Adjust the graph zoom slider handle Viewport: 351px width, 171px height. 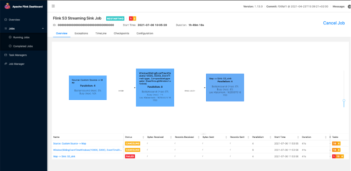point(344,101)
